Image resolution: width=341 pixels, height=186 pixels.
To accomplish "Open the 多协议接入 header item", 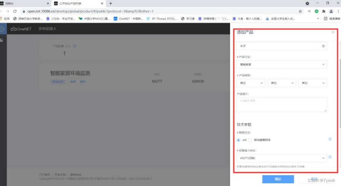I will pos(47,29).
